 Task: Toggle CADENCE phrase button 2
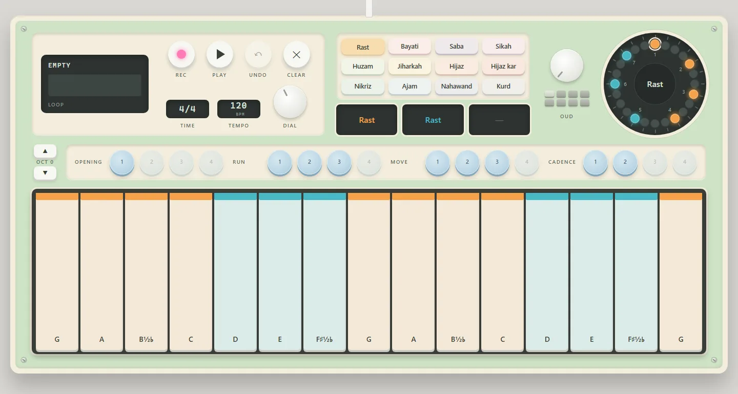[x=625, y=162]
